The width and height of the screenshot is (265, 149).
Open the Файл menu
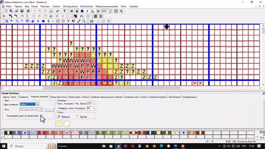pyautogui.click(x=9, y=6)
